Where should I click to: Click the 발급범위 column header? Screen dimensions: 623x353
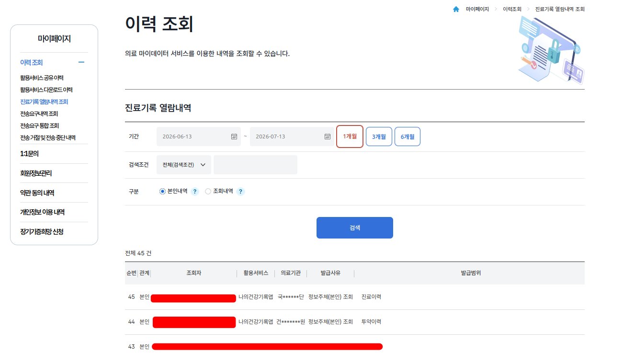pos(471,273)
